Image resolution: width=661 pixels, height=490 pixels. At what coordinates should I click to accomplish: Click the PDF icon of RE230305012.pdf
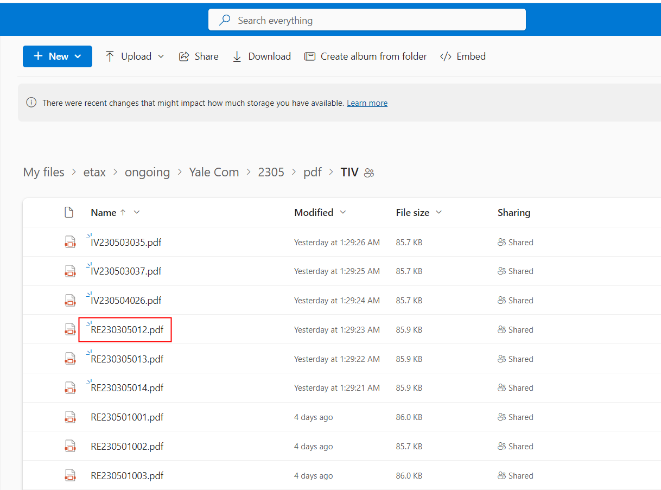click(x=70, y=329)
